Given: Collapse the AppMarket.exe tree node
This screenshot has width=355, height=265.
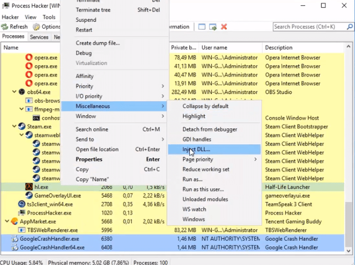Looking at the screenshot, I should 7,221.
